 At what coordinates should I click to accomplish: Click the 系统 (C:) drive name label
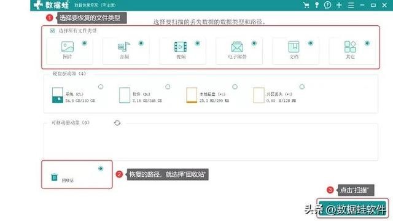tap(74, 94)
